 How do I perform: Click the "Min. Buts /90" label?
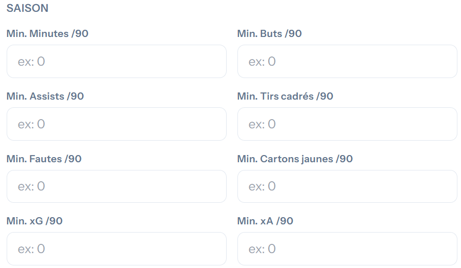pyautogui.click(x=269, y=34)
